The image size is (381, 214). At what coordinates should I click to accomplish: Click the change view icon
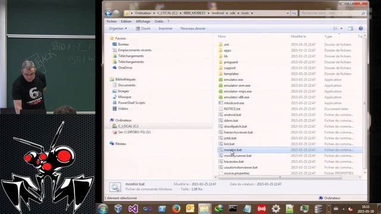click(335, 29)
